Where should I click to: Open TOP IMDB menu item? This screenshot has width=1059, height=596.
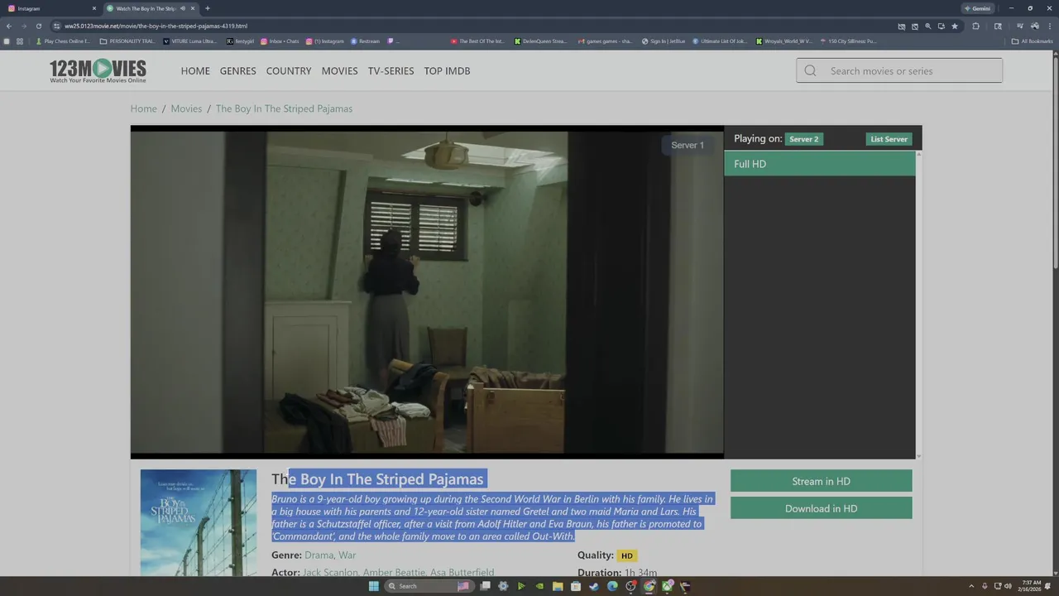(x=447, y=70)
